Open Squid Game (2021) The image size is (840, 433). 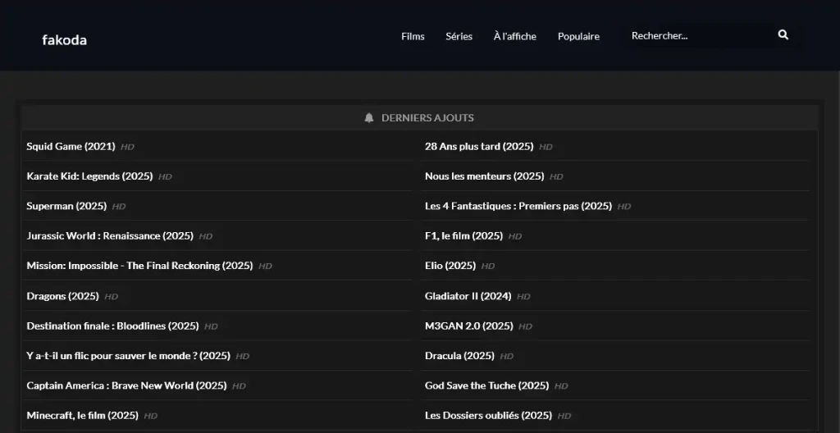tap(71, 146)
